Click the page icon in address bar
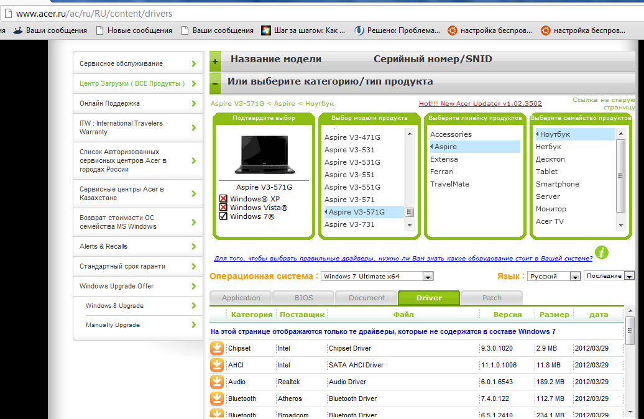The height and width of the screenshot is (419, 644). 8,14
